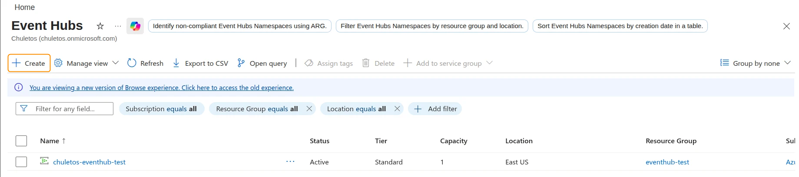Screen dimensions: 799x177
Task: Open the Group by none dropdown
Action: pyautogui.click(x=756, y=63)
